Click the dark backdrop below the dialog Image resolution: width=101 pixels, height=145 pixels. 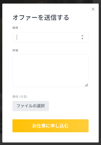[x=50, y=144]
